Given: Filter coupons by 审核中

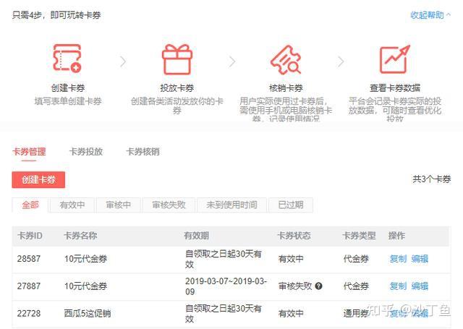Looking at the screenshot, I should click(119, 205).
